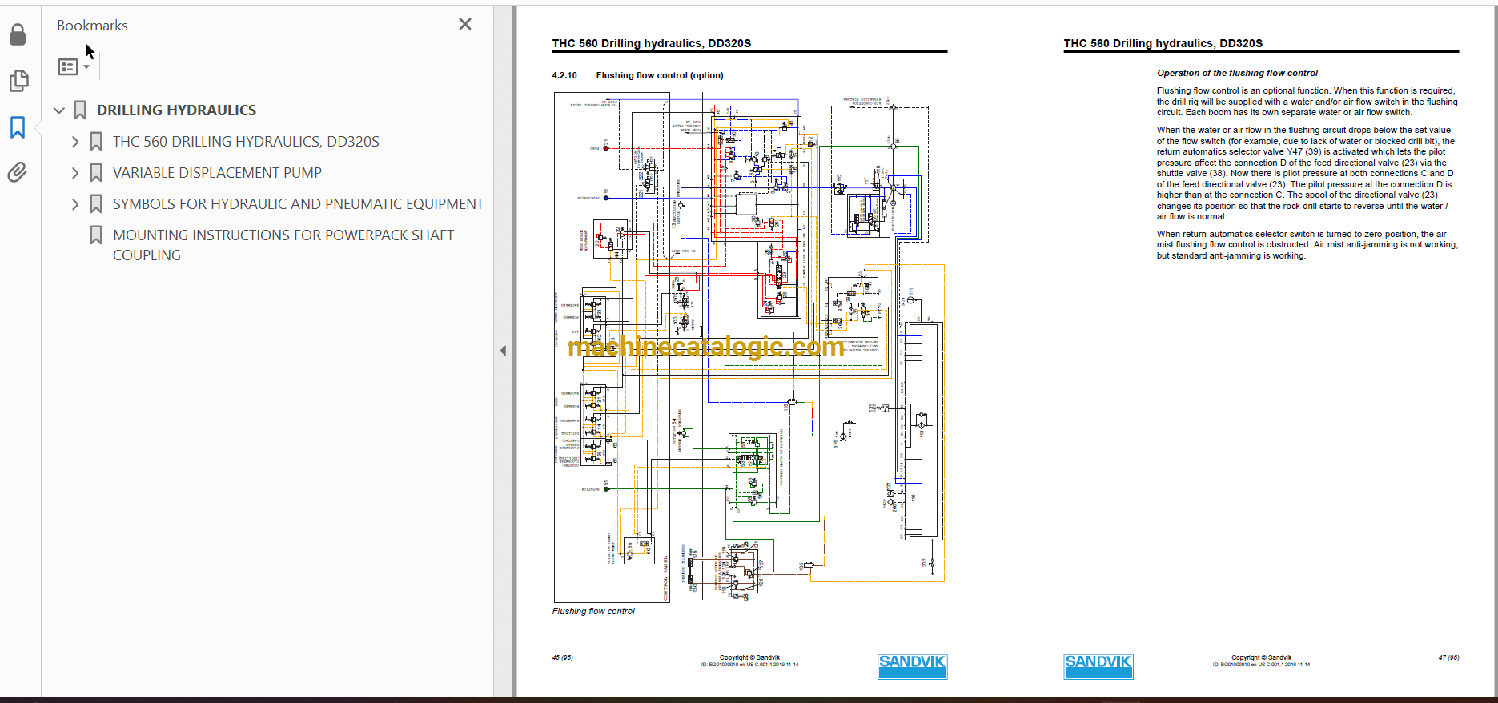This screenshot has width=1498, height=703.
Task: Expand the VARIABLE DISPLACEMENT PUMP bookmark
Action: (75, 173)
